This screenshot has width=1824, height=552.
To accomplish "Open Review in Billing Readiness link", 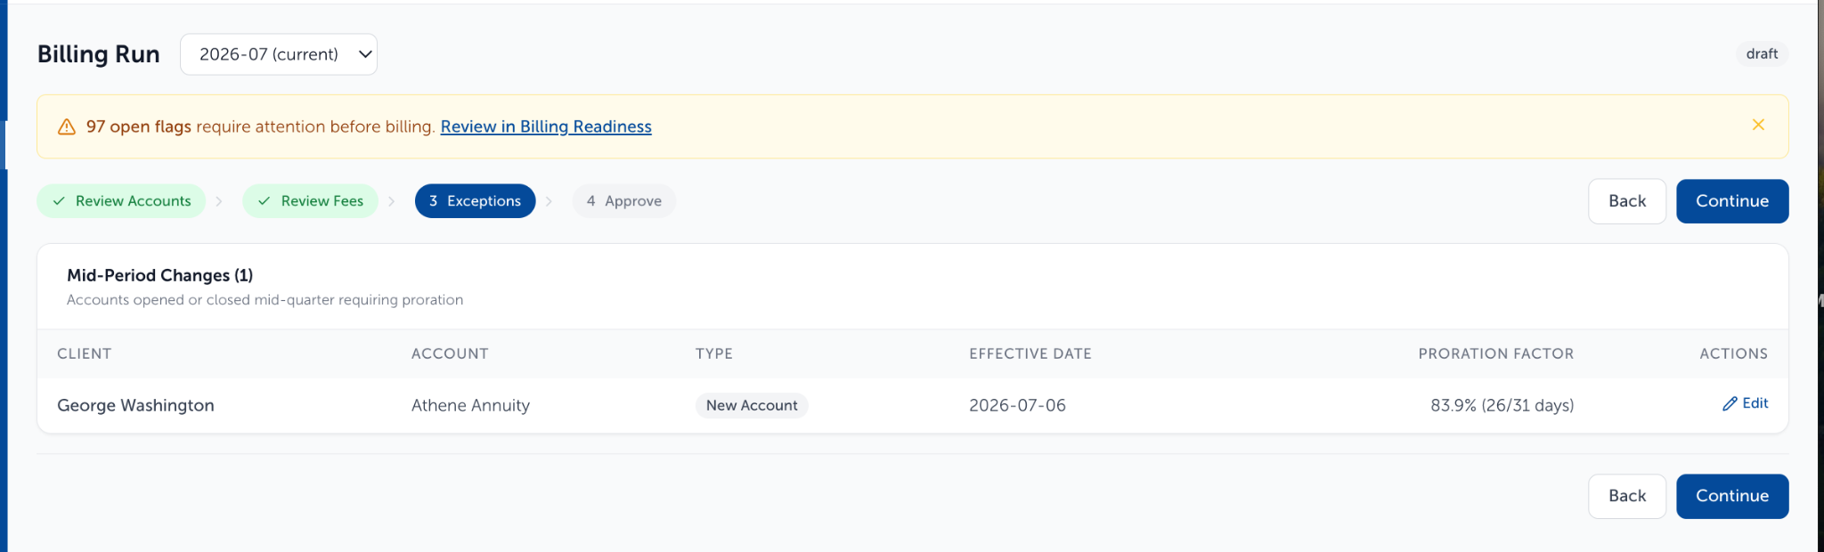I will pos(546,126).
